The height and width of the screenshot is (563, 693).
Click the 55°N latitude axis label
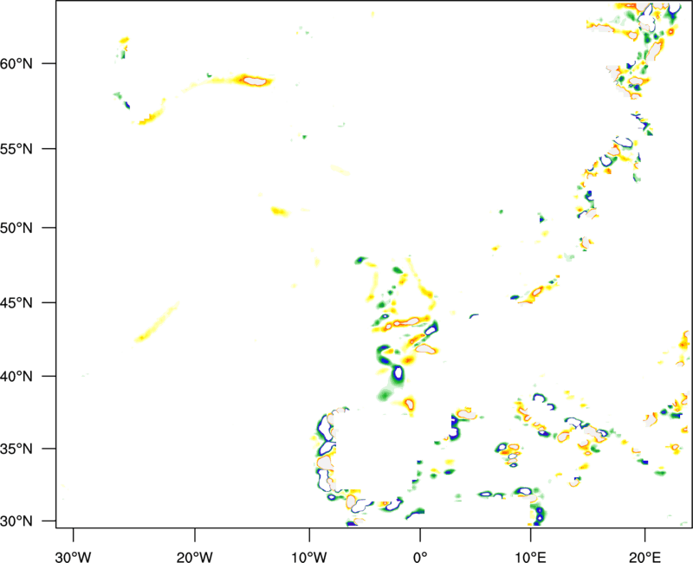click(x=16, y=149)
